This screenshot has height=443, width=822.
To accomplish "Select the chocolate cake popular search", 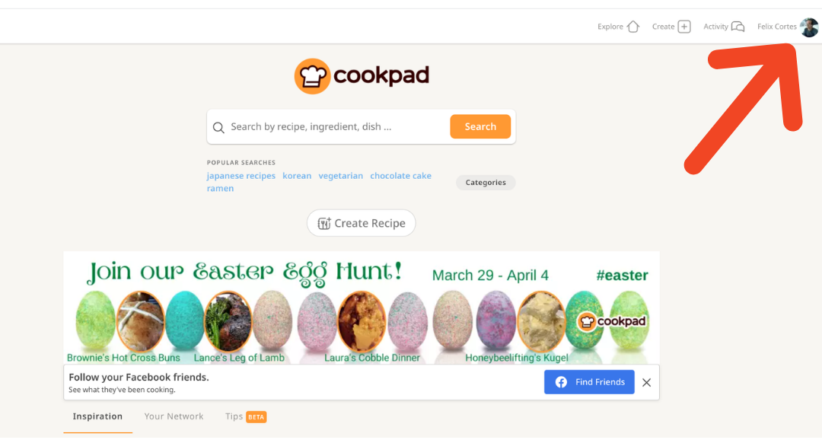I will point(400,176).
